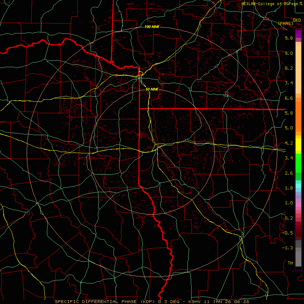Click the -1.3 scale value
The image size is (304, 304).
coord(287,248)
